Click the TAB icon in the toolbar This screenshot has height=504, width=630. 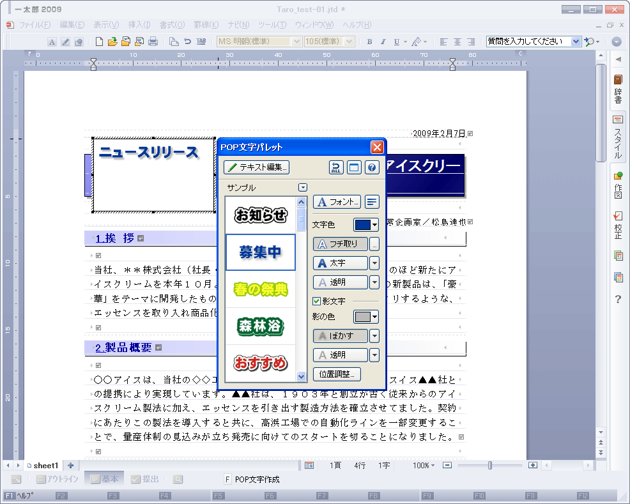(x=201, y=42)
